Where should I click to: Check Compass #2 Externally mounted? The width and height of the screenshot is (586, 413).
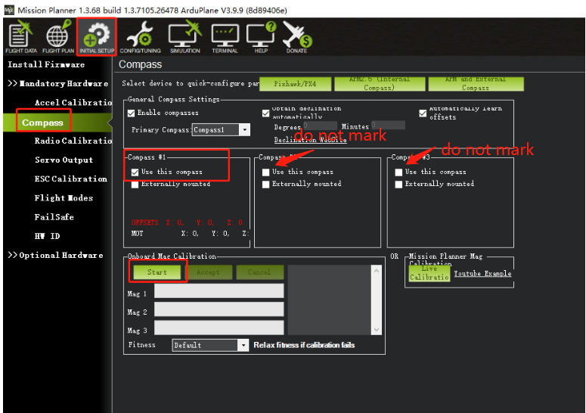265,185
